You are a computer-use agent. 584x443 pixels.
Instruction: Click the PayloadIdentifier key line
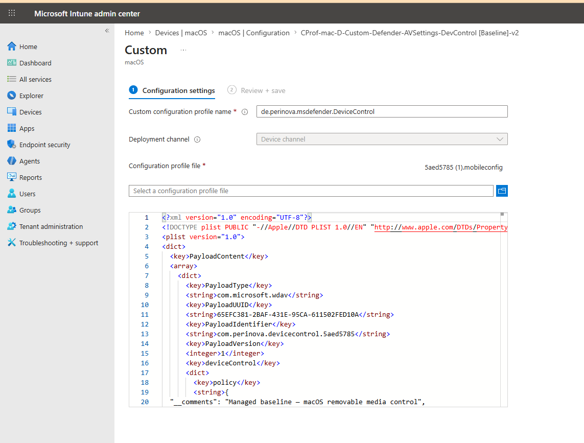[241, 324]
